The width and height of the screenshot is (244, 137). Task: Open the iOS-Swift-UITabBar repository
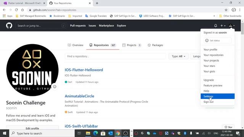[81, 126]
